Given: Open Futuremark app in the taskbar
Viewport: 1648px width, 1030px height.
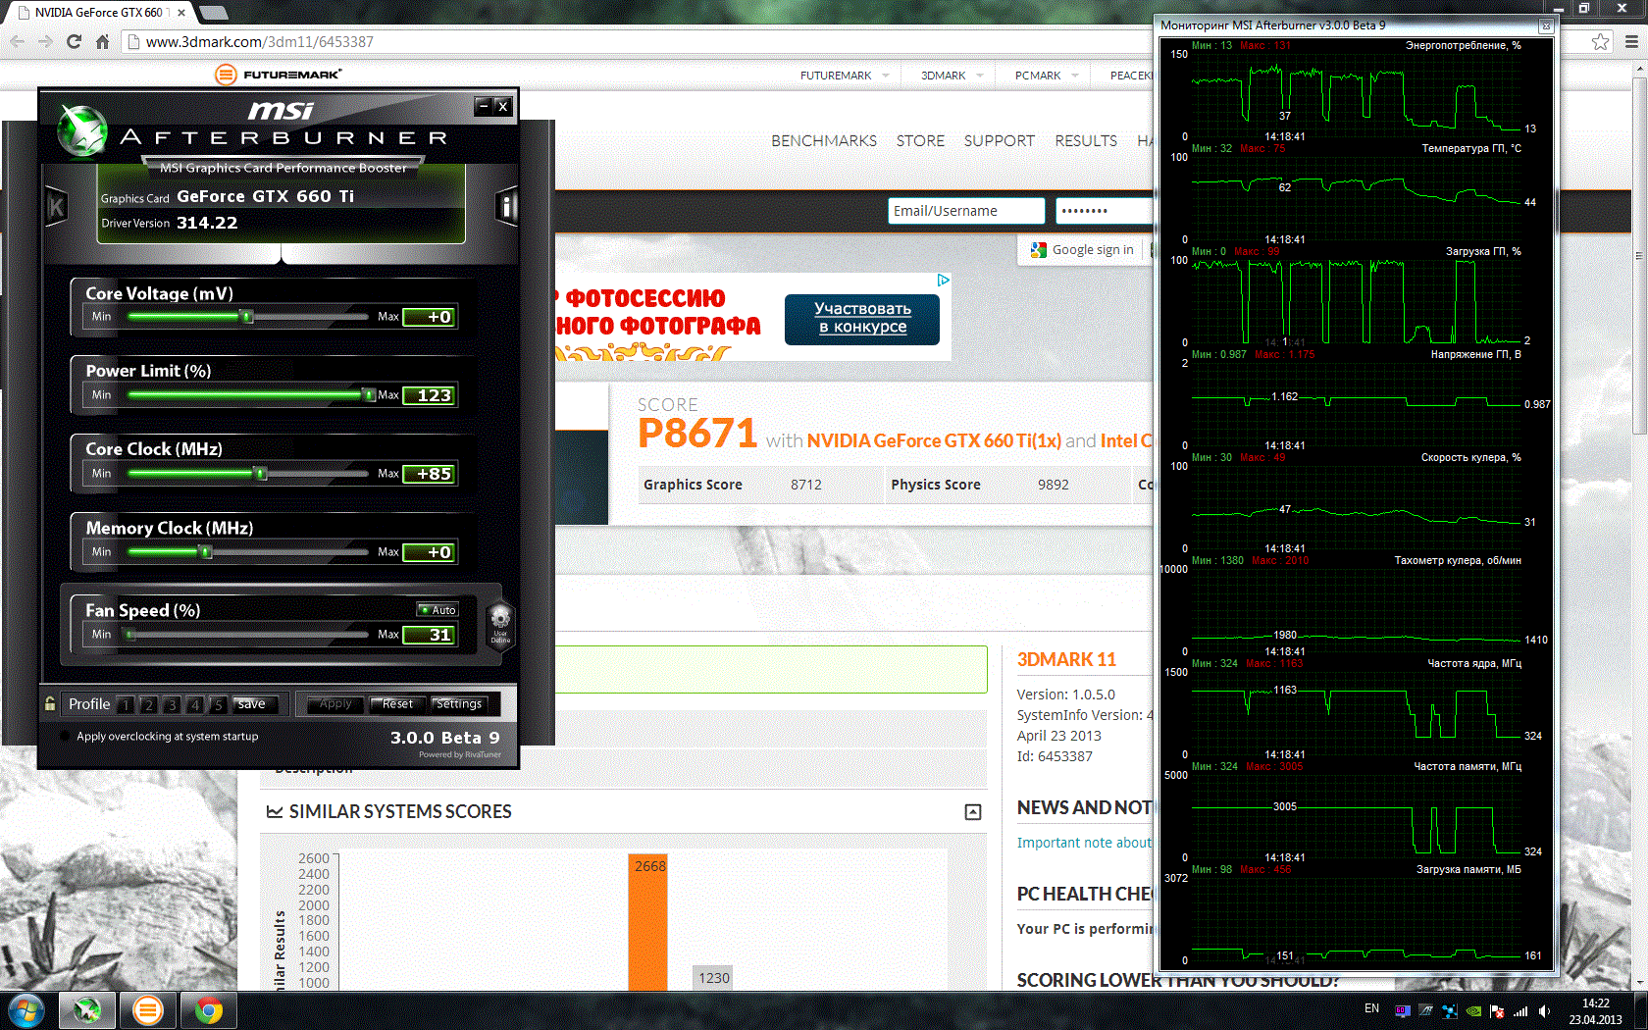Looking at the screenshot, I should coord(148,1010).
